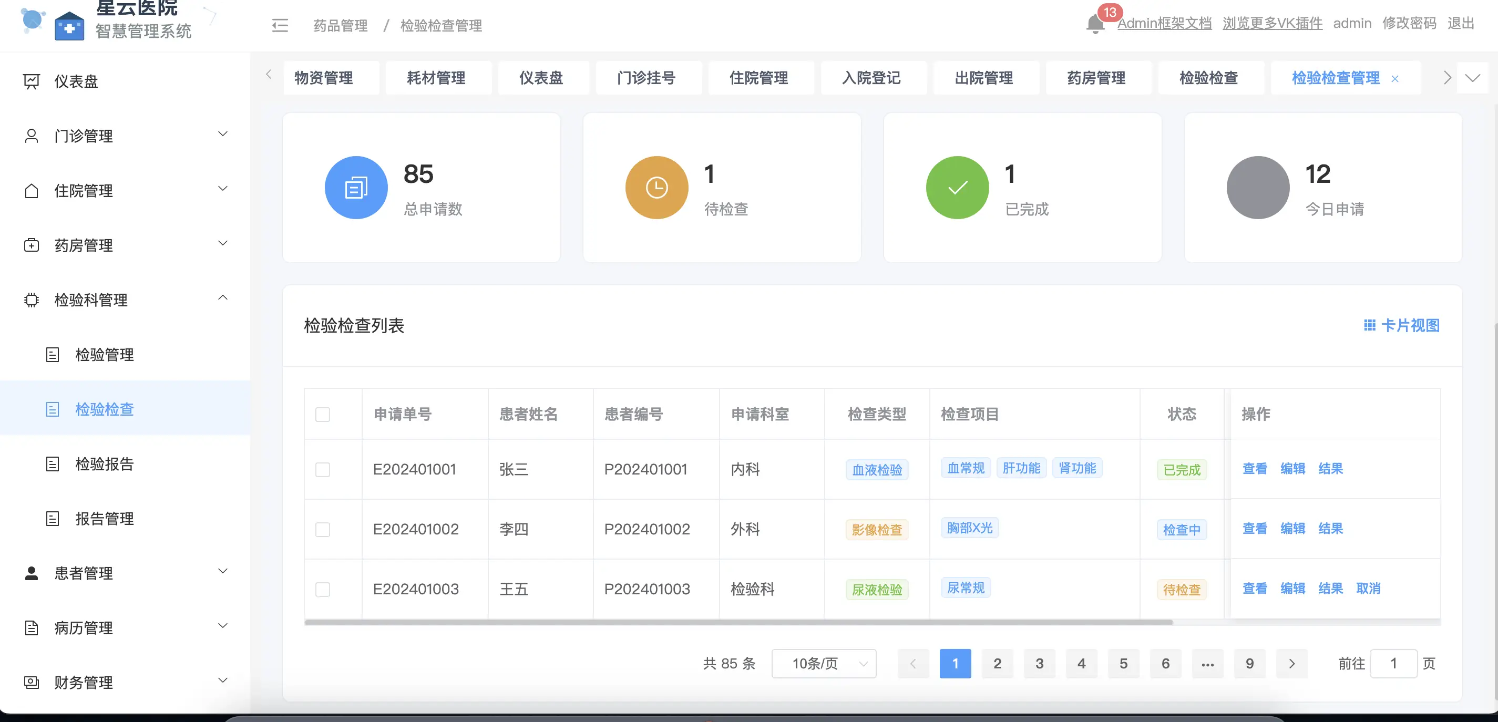Switch to the 药房管理 tab
This screenshot has height=722, width=1498.
(1096, 78)
